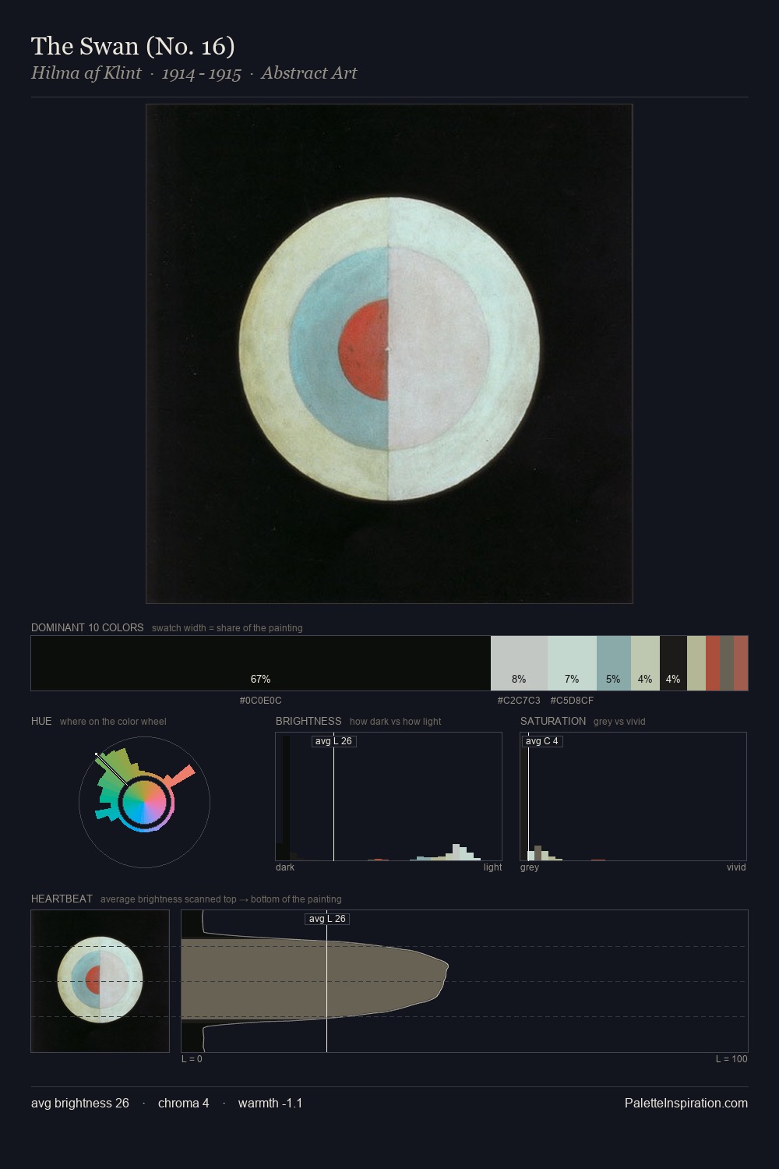The width and height of the screenshot is (779, 1169).
Task: Click the 'avg C 4' label in Saturation chart
Action: click(542, 741)
